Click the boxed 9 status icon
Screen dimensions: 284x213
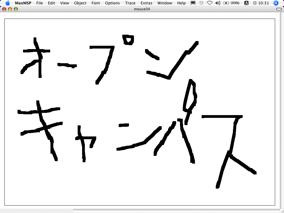click(201, 3)
